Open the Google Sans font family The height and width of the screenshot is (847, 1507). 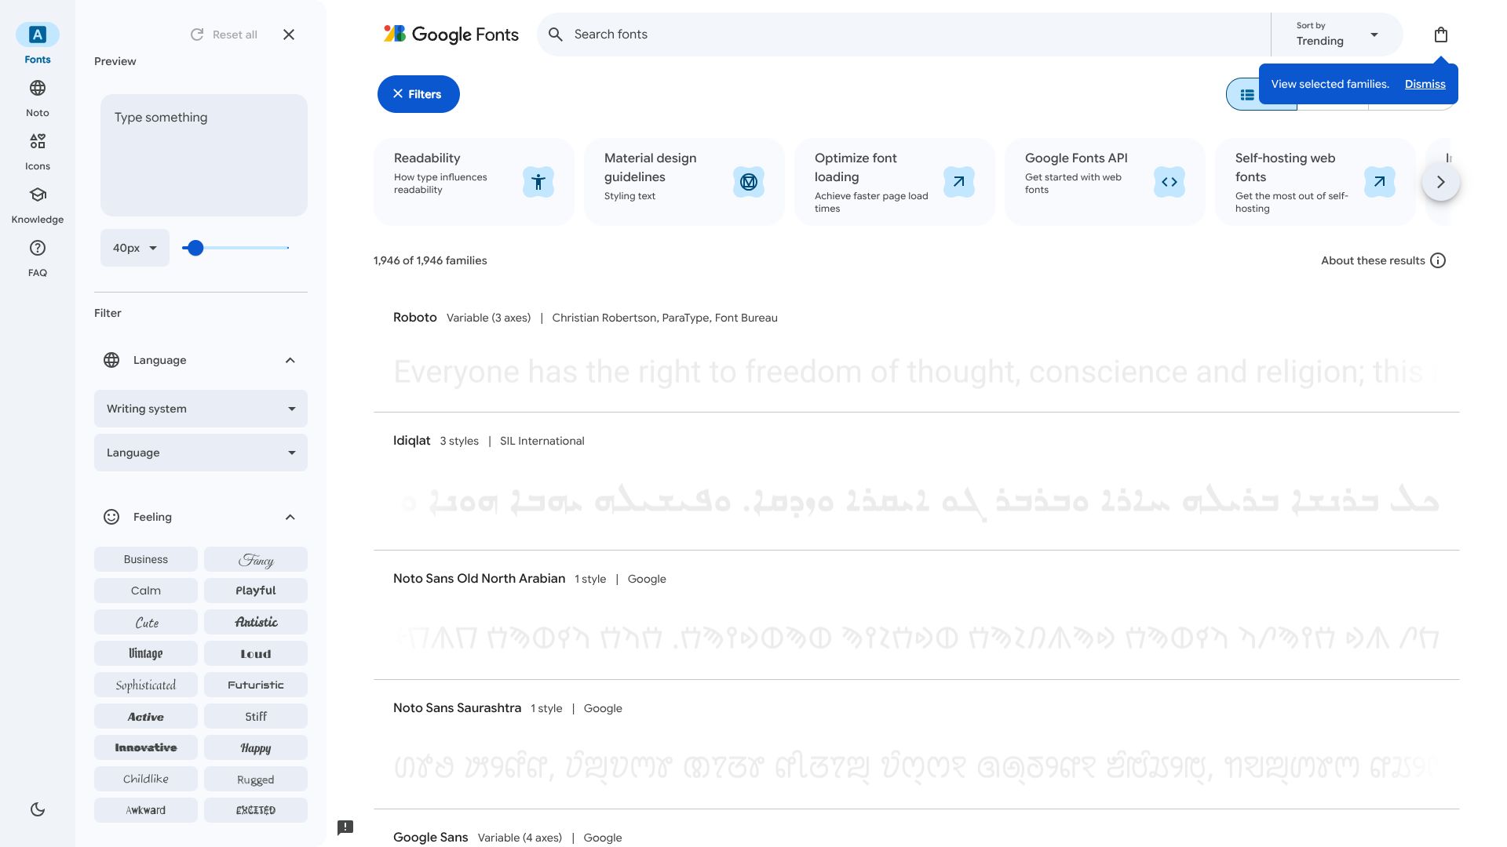(430, 837)
